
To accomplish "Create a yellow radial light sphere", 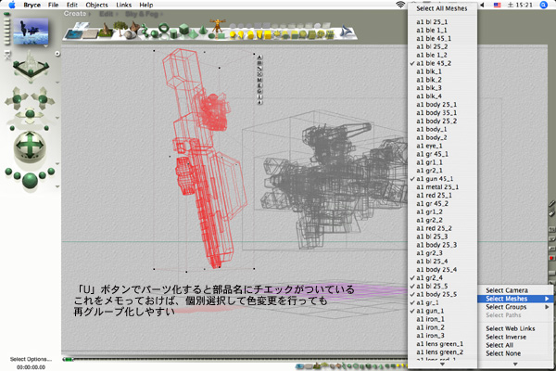I will pos(233,35).
